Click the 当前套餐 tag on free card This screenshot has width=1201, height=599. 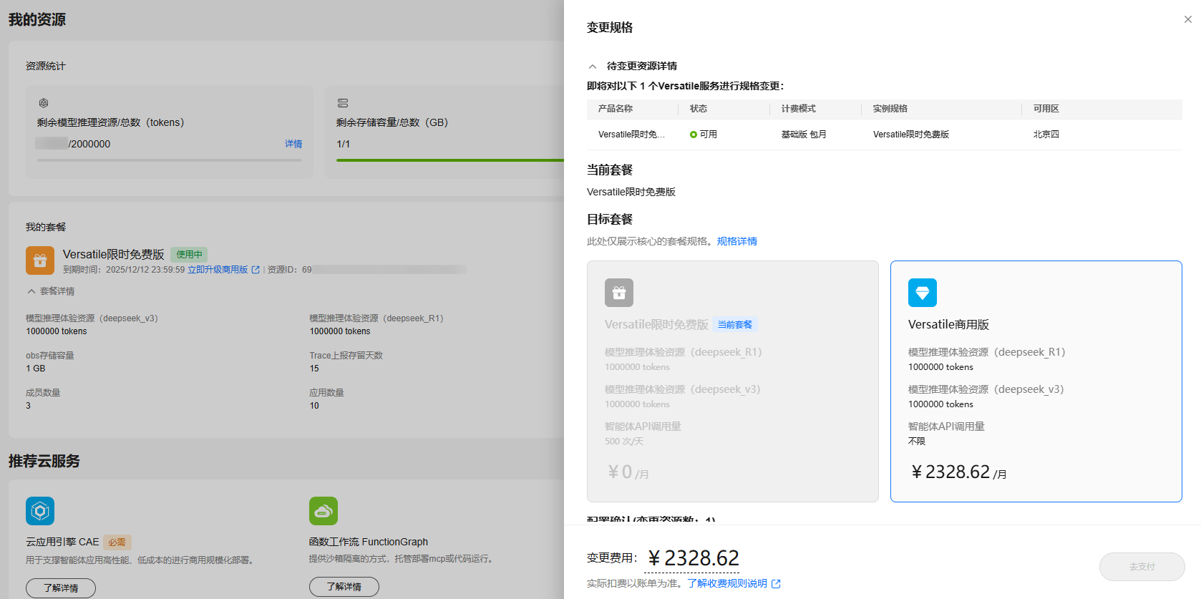click(x=735, y=325)
